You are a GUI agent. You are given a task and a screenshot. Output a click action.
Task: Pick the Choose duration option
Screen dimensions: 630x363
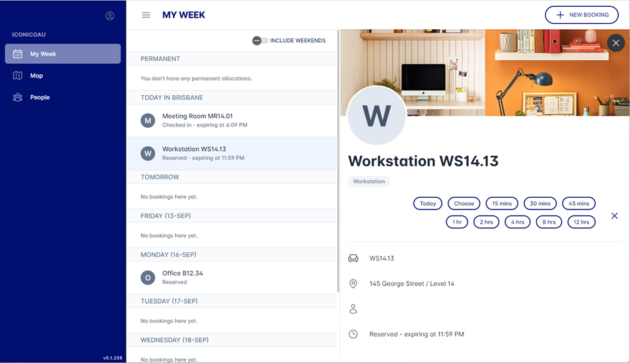pyautogui.click(x=464, y=203)
